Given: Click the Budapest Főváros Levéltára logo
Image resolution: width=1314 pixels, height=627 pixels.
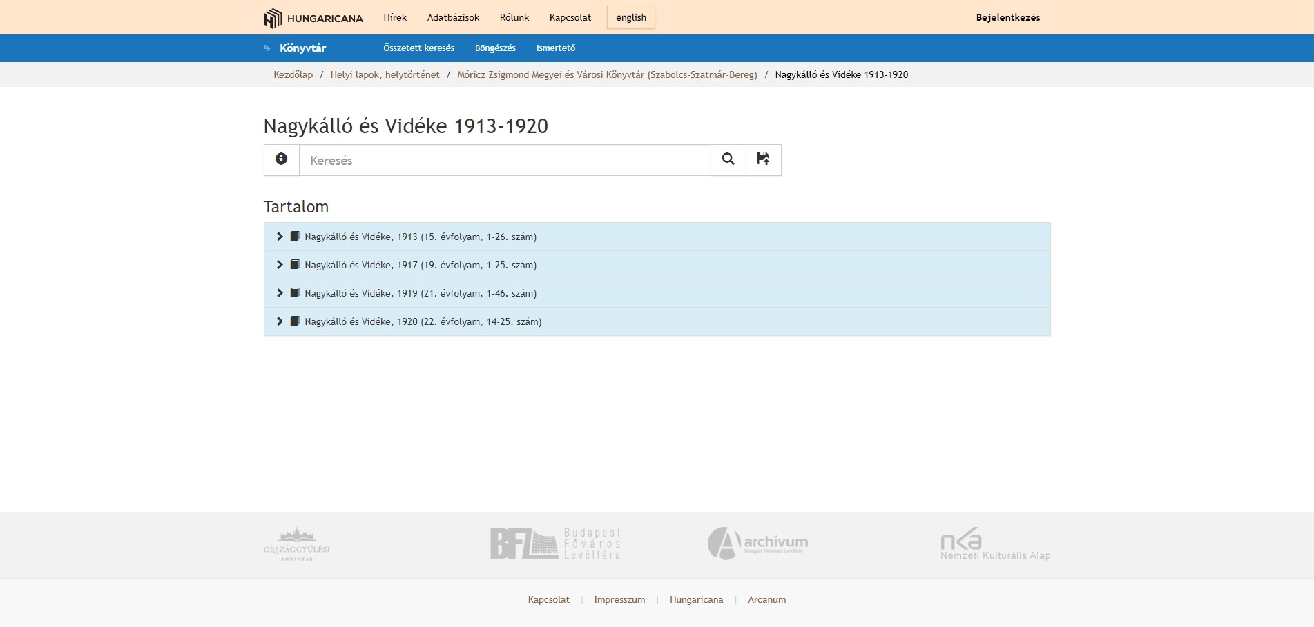Looking at the screenshot, I should coord(556,544).
